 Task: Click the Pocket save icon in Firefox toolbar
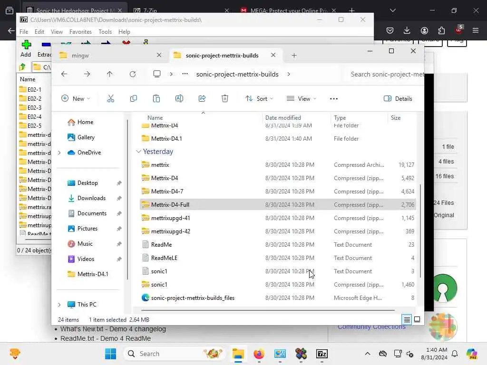pos(390,30)
